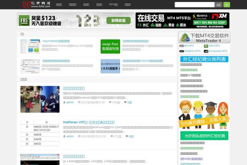Open the sidebar link starting with 500
Screen dimensions: 247x165
[191, 159]
